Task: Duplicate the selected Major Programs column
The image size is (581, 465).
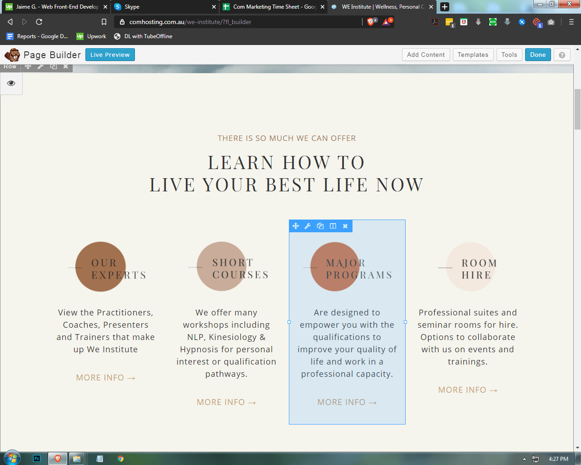Action: coord(320,226)
